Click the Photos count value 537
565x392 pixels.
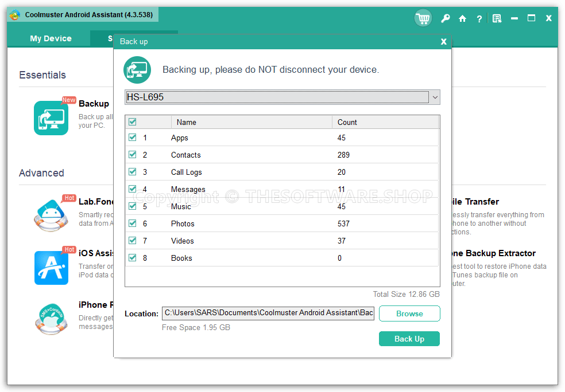point(343,224)
